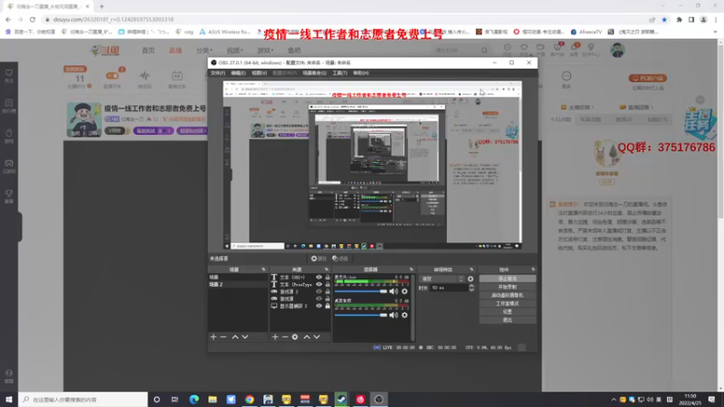Open first mixer track settings gear
Image resolution: width=724 pixels, height=407 pixels.
tap(405, 291)
